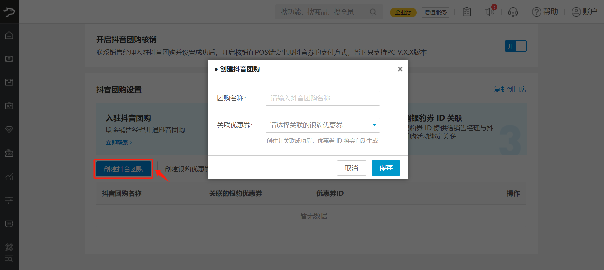Image resolution: width=604 pixels, height=270 pixels.
Task: Close the 创建抖音团购 dialog
Action: 400,69
